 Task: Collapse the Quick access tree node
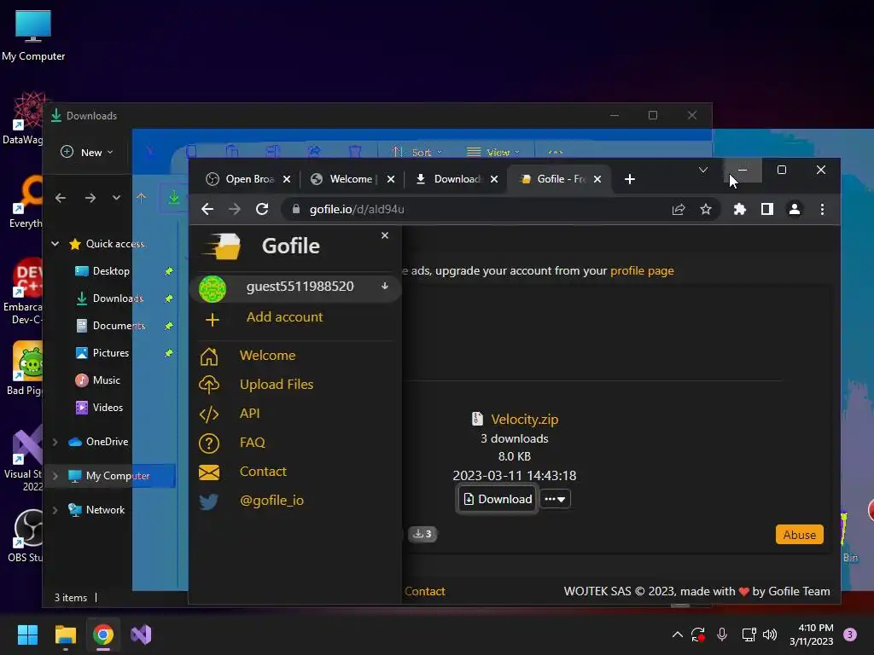pos(55,244)
